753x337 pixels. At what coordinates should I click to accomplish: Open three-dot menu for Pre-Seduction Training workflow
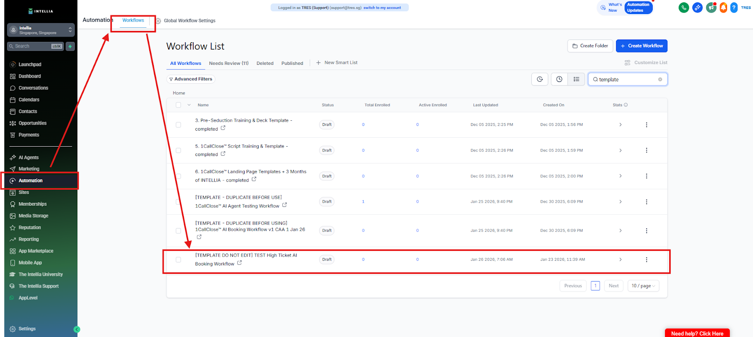pos(646,125)
